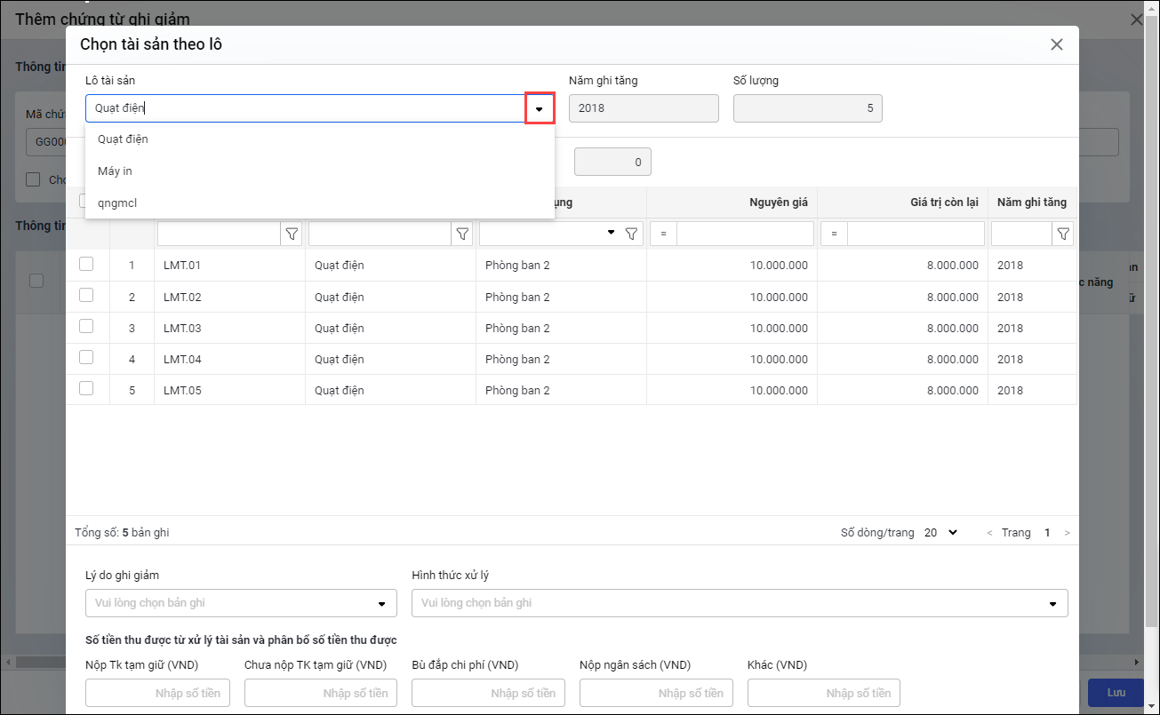Check the LMT.05 row checkbox

click(86, 388)
